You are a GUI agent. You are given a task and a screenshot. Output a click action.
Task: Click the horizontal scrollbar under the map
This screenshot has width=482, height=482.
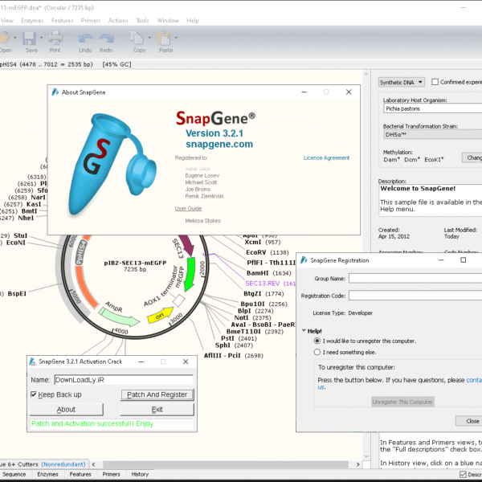(x=226, y=464)
